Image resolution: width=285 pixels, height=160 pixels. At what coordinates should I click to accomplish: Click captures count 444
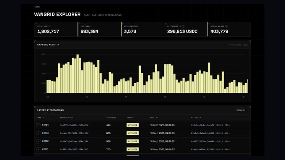(108, 125)
